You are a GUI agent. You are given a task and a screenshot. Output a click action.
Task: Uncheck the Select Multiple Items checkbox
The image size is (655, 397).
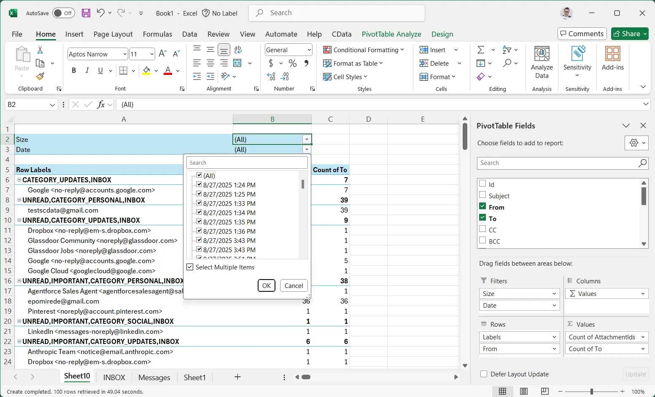tap(190, 267)
